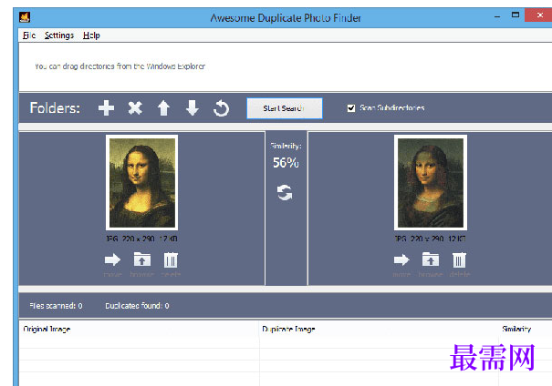Screen dimensions: 552x386
Task: Click the Start Search button
Action: click(x=285, y=108)
